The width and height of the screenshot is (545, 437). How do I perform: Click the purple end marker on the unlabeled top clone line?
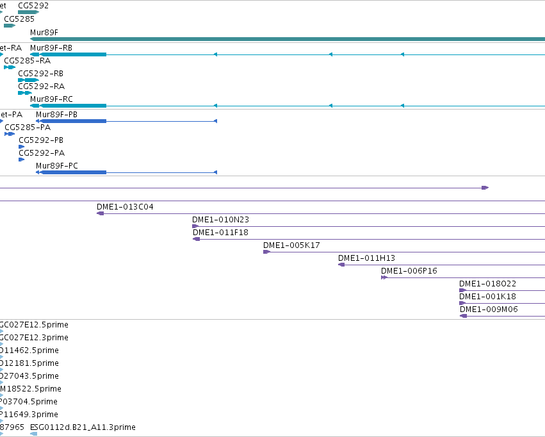click(485, 188)
